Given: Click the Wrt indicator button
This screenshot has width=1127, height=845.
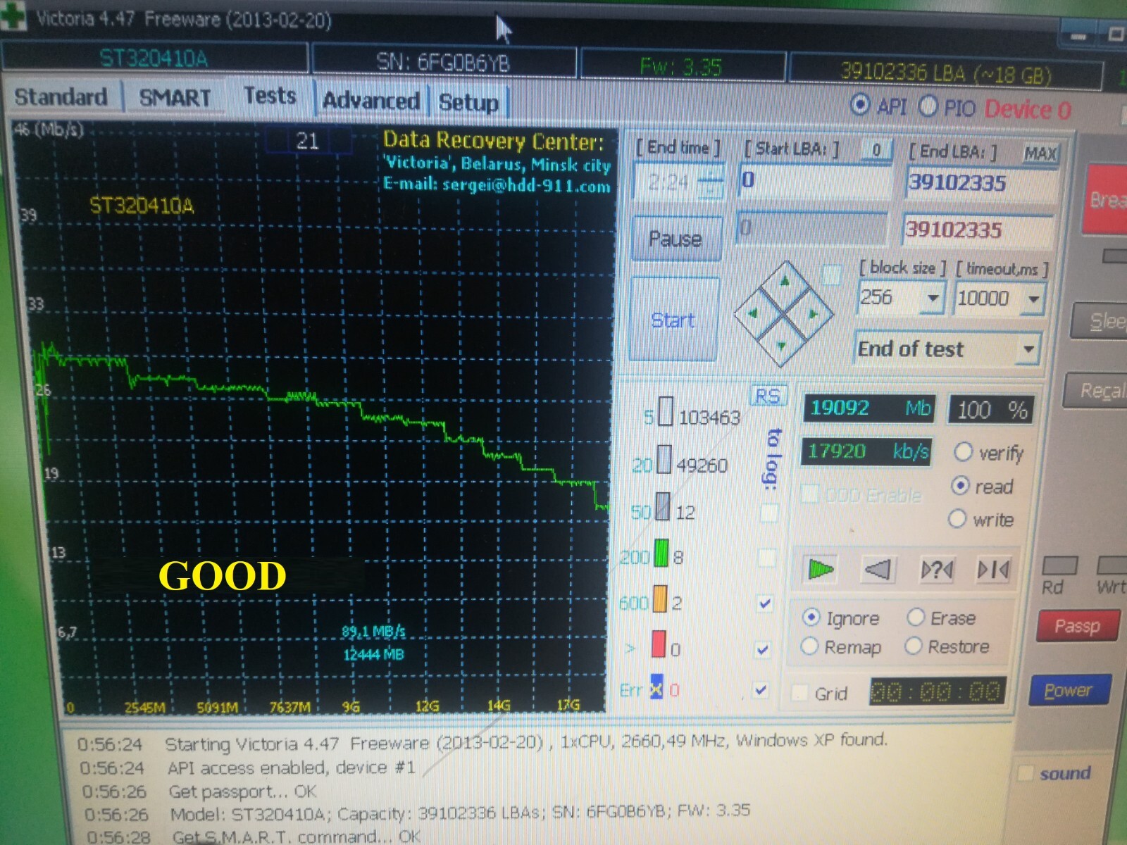Looking at the screenshot, I should [x=1112, y=565].
